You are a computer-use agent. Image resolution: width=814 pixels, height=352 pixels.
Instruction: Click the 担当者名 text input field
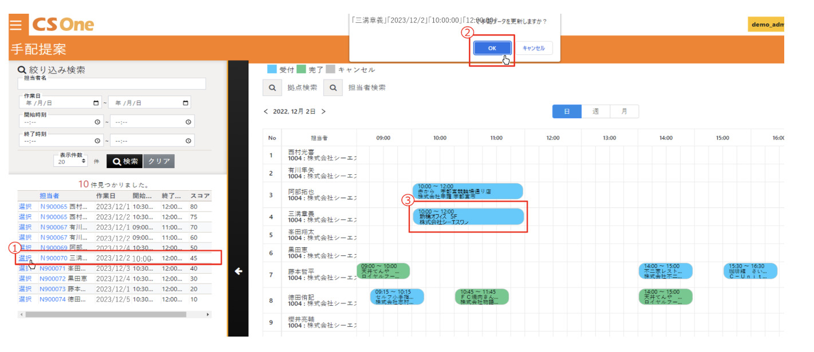coord(112,84)
